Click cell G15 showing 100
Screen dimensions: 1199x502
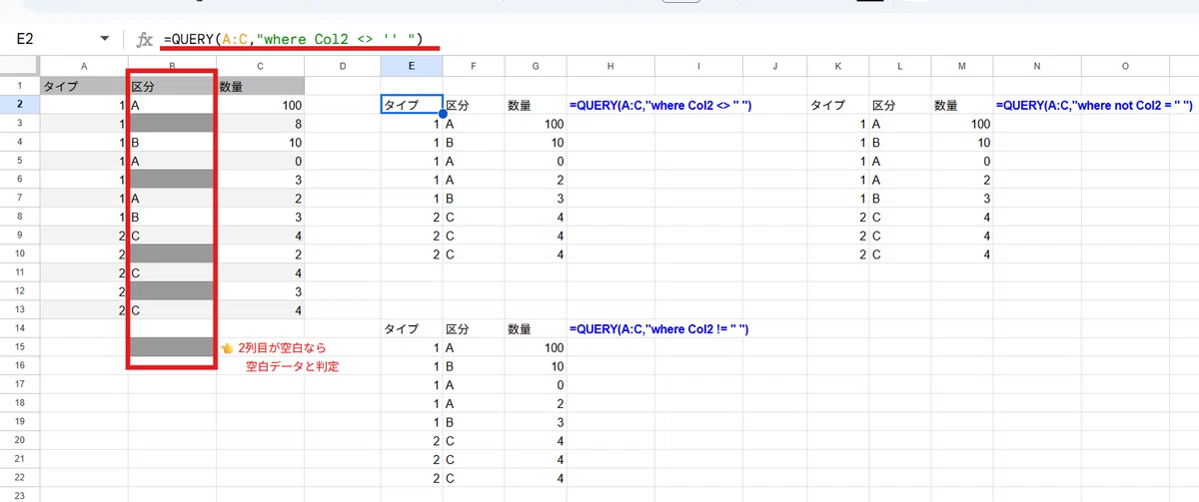pyautogui.click(x=536, y=346)
